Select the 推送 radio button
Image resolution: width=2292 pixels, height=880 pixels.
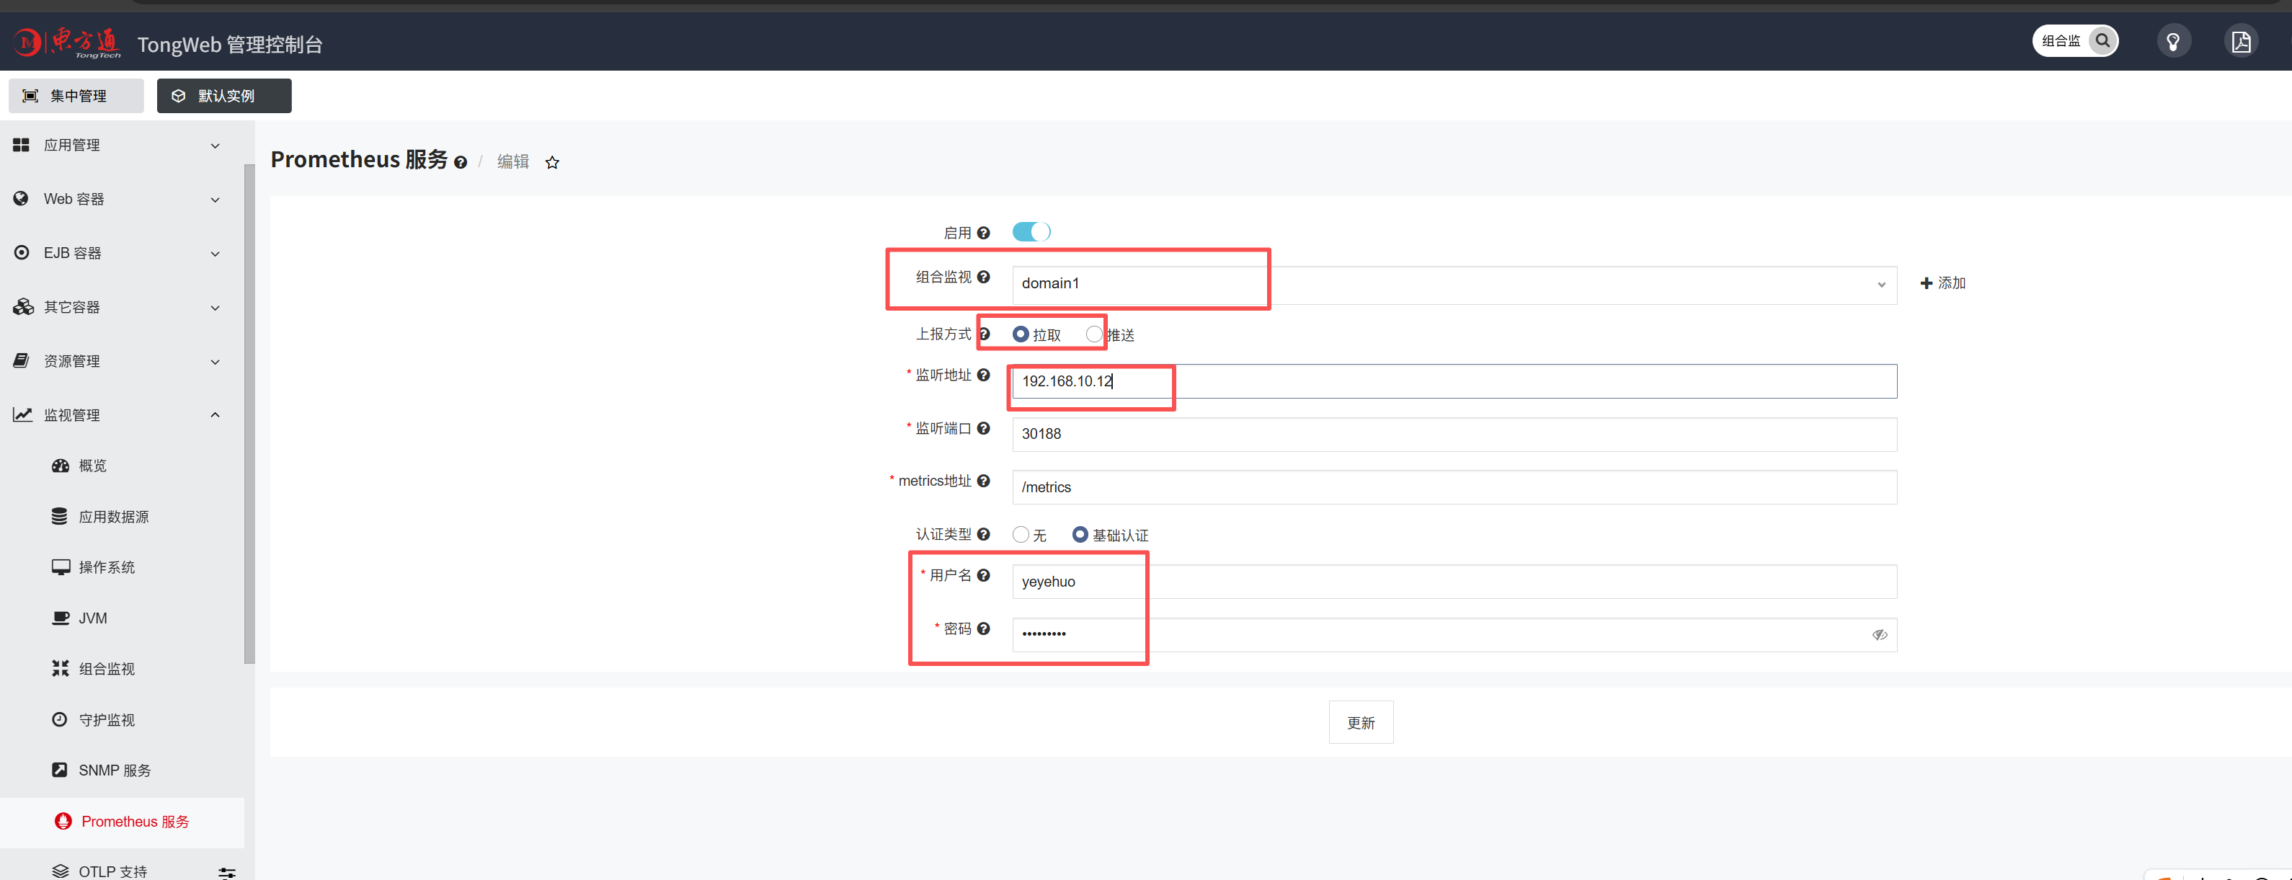coord(1094,334)
